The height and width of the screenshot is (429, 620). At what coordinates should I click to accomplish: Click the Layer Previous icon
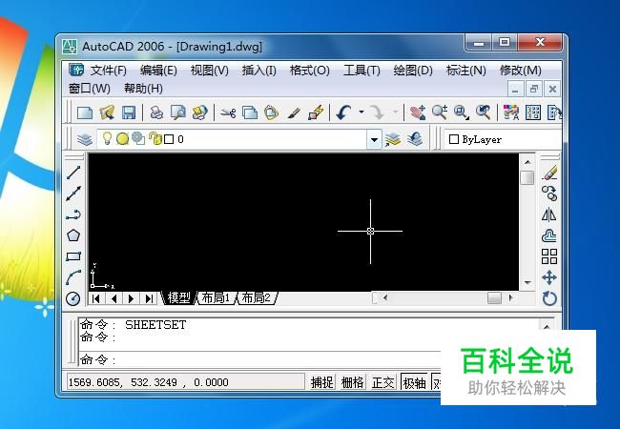[415, 139]
